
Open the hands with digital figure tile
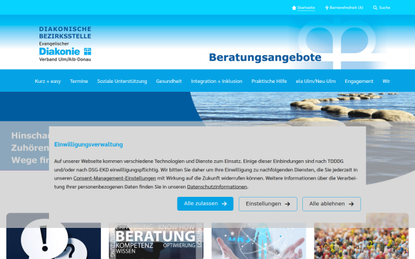(259, 240)
